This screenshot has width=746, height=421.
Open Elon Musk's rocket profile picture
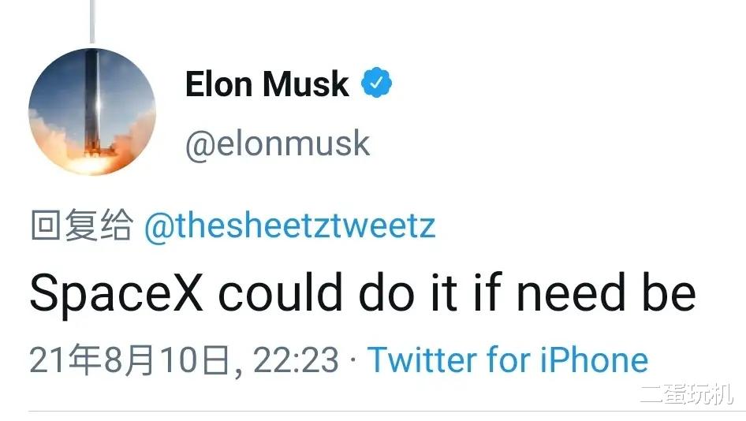pyautogui.click(x=92, y=111)
